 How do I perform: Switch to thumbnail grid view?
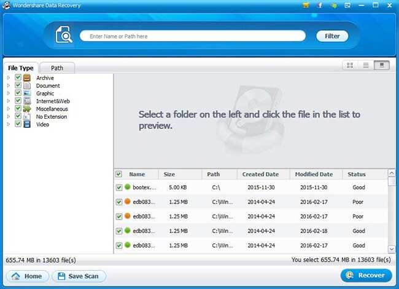tap(350, 65)
